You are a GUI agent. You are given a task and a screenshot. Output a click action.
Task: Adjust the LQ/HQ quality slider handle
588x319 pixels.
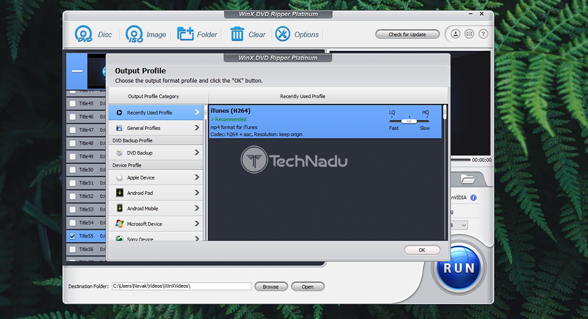409,121
